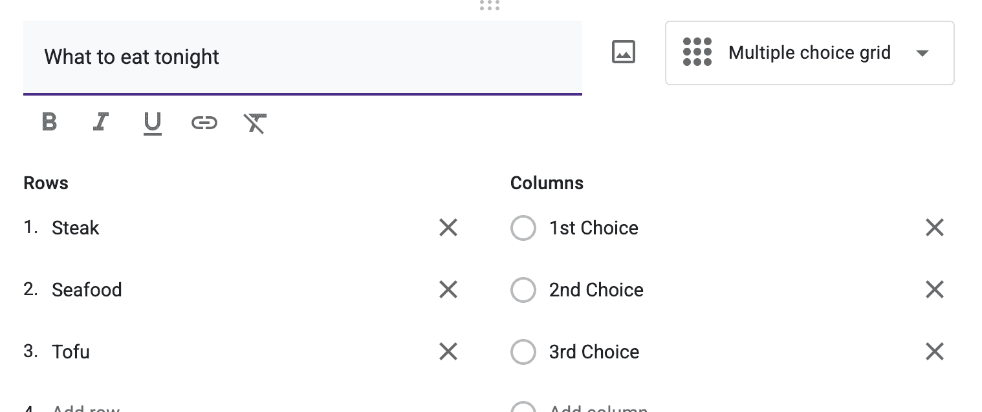Remove the Seafood row
This screenshot has height=412, width=982.
click(x=448, y=289)
